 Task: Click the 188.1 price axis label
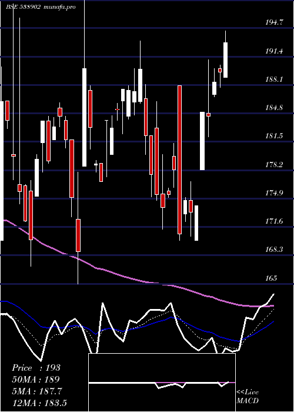pos(275,79)
